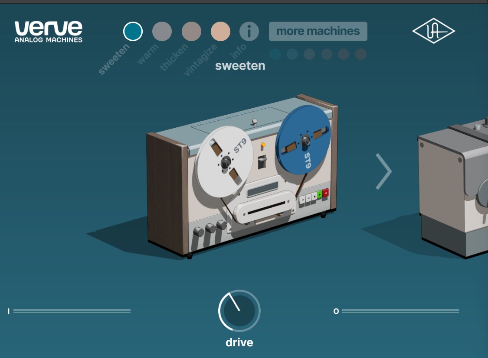Click the green play button on tape machine
488x358 pixels.
point(320,196)
